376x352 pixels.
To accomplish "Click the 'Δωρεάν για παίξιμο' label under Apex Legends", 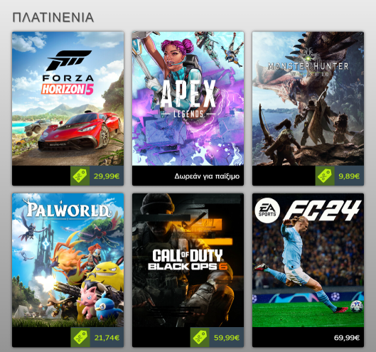I will 207,176.
